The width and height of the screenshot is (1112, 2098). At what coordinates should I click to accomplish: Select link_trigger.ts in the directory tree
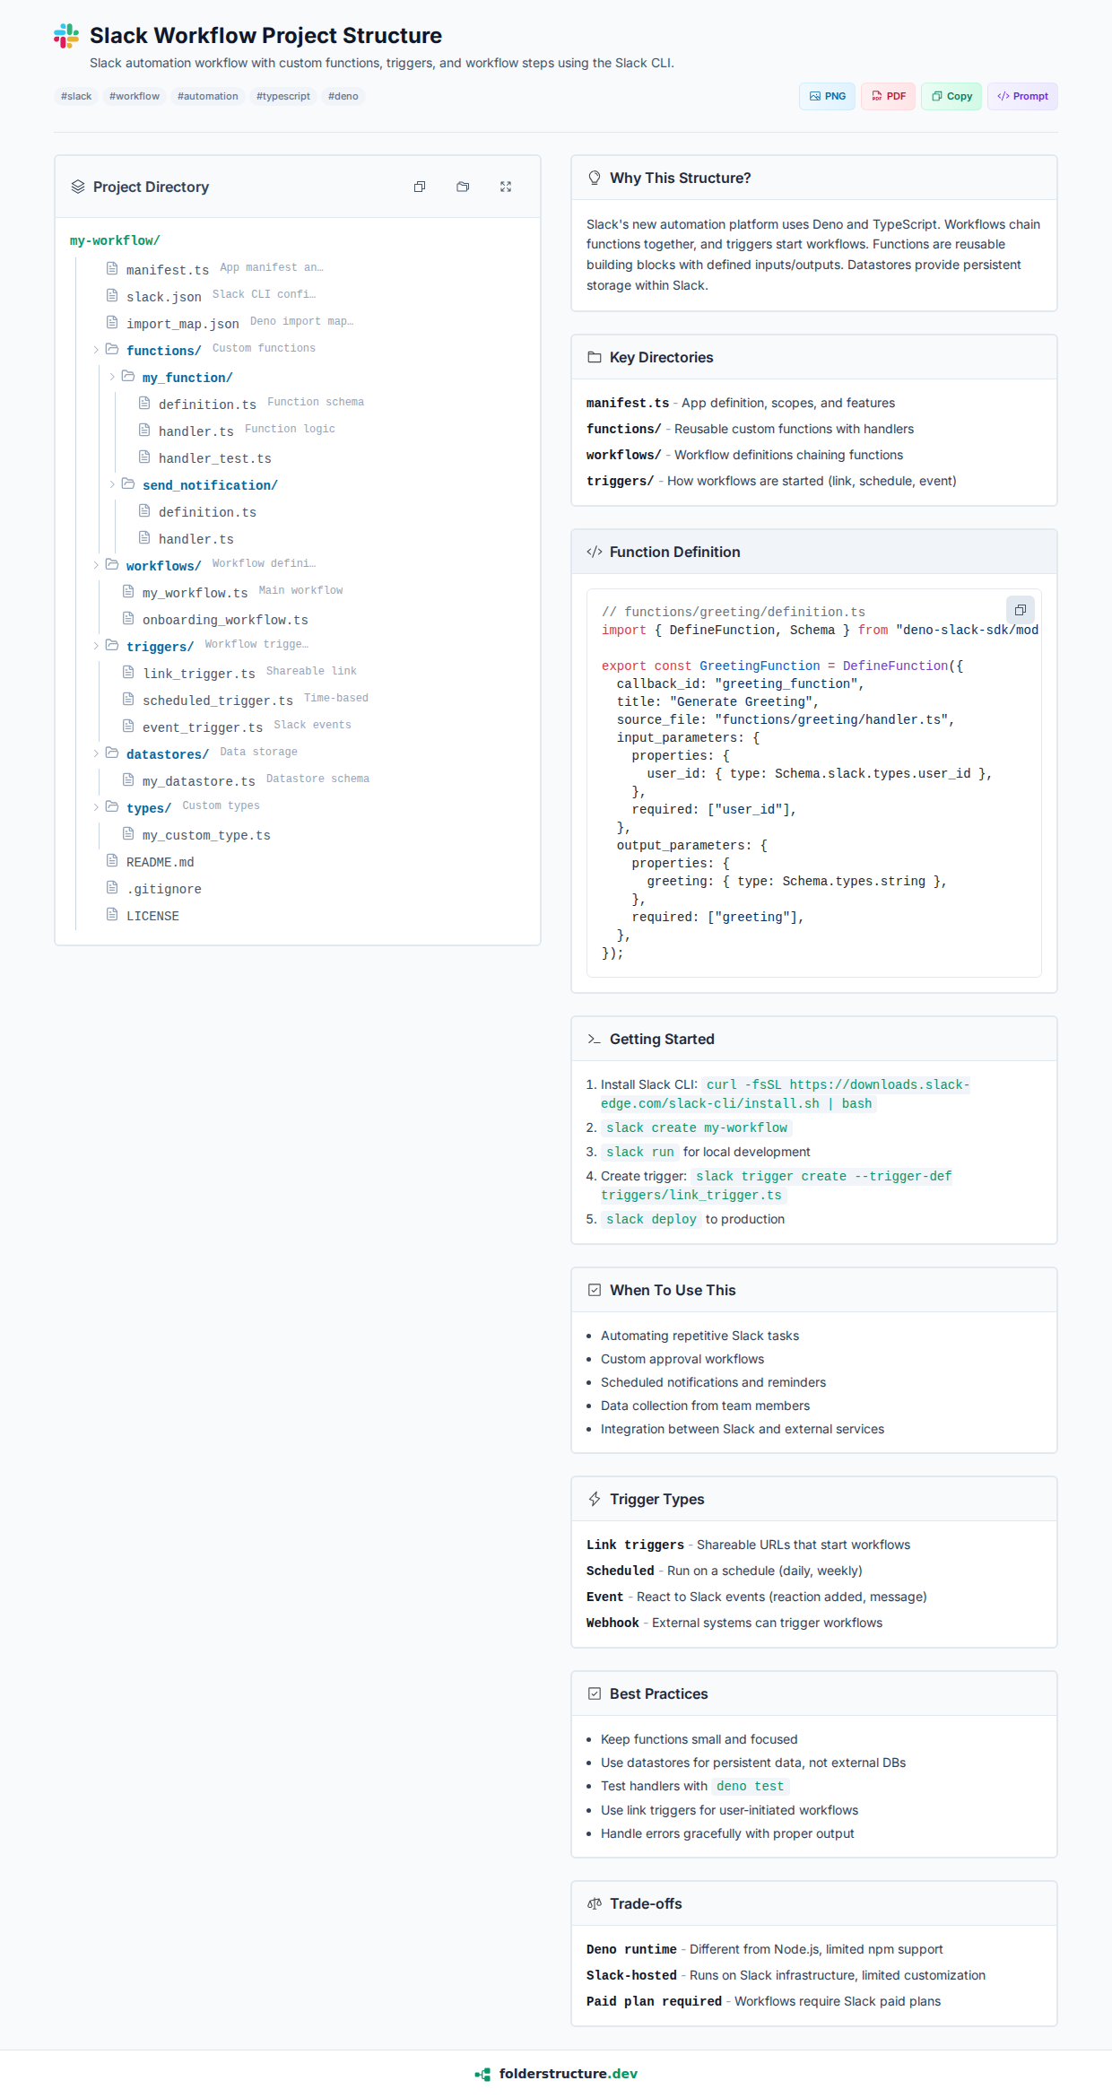click(x=199, y=674)
